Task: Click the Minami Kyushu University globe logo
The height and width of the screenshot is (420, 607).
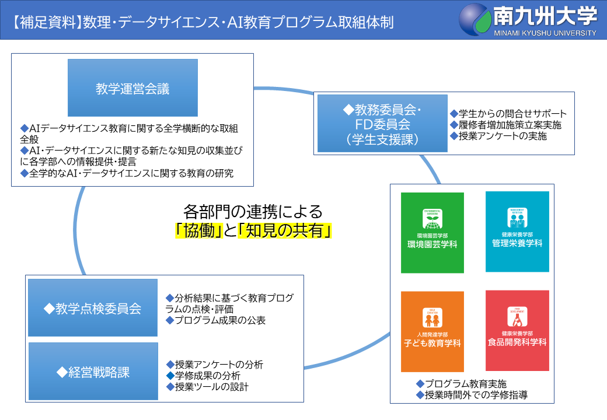Action: click(475, 20)
